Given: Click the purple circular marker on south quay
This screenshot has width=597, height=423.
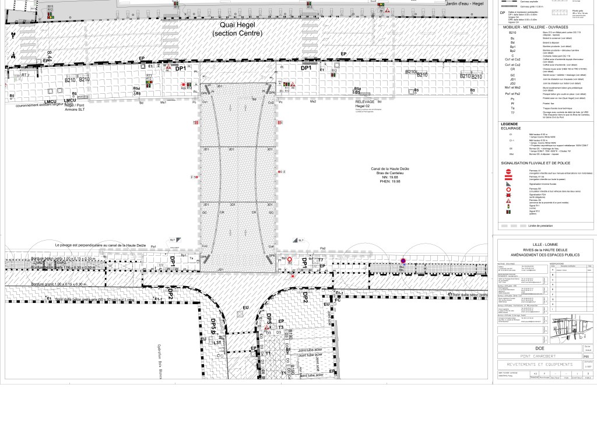Looking at the screenshot, I should point(402,260).
